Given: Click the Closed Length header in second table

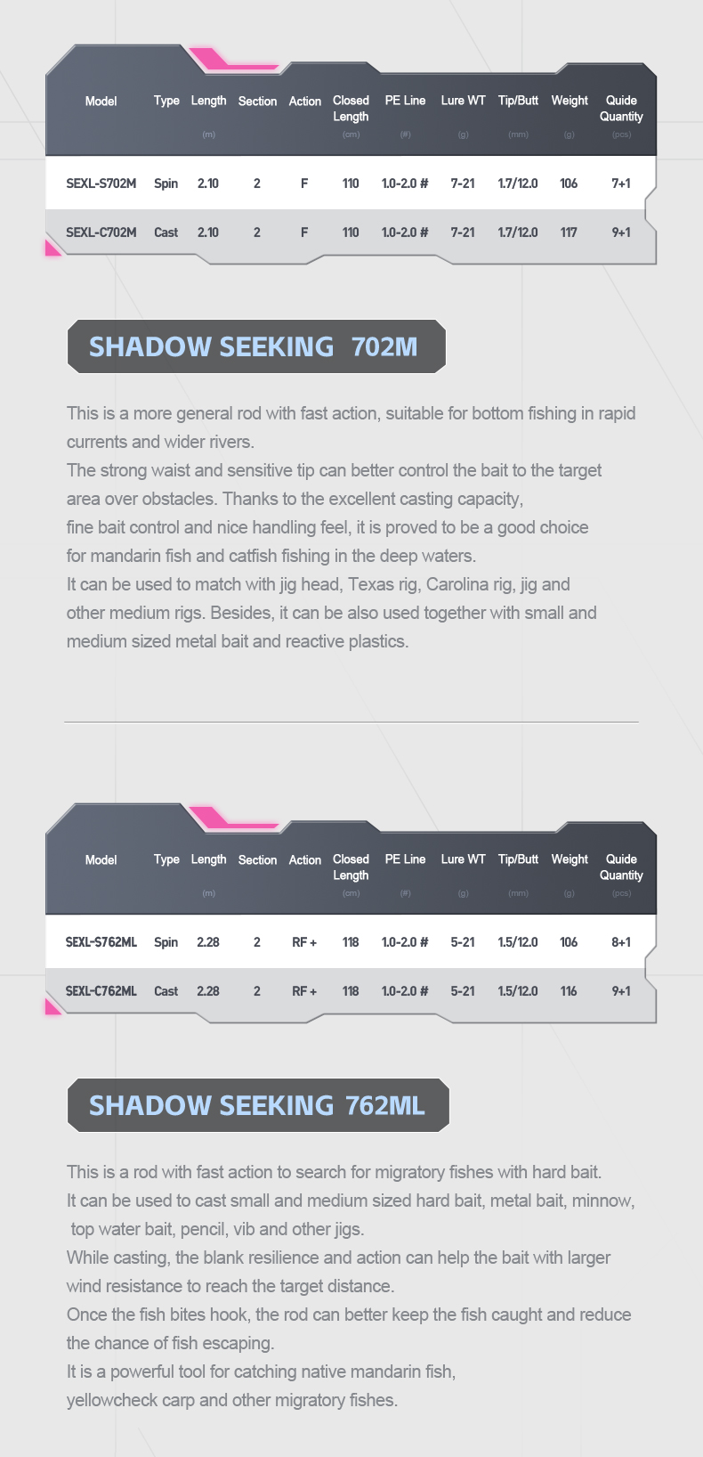Looking at the screenshot, I should [351, 867].
